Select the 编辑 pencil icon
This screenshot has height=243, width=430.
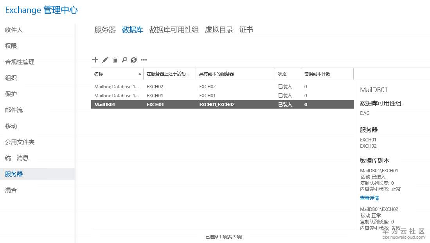click(x=104, y=60)
